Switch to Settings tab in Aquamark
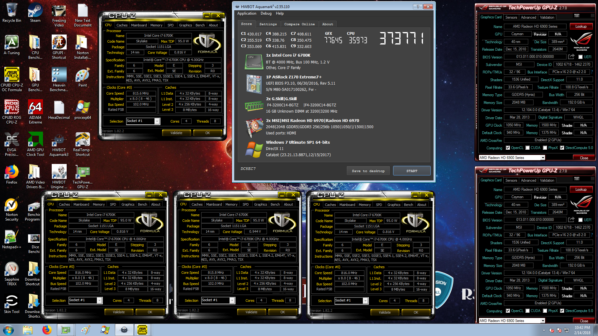The width and height of the screenshot is (598, 336). click(268, 24)
